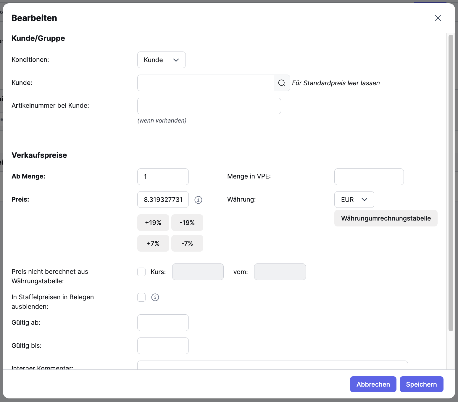The height and width of the screenshot is (402, 458).
Task: Click the Gültig ab date field
Action: tap(163, 323)
